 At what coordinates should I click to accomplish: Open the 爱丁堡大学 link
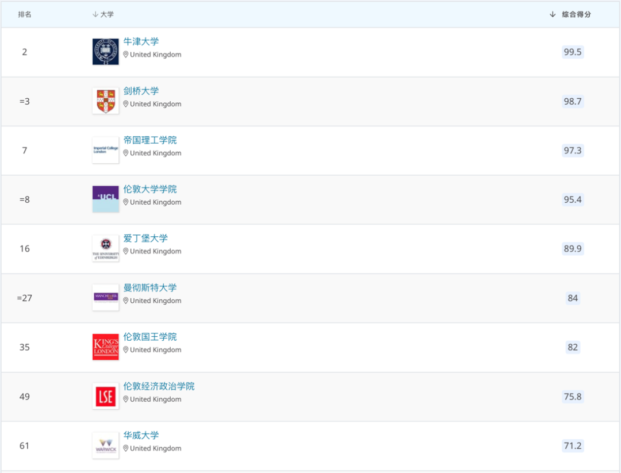click(x=145, y=239)
